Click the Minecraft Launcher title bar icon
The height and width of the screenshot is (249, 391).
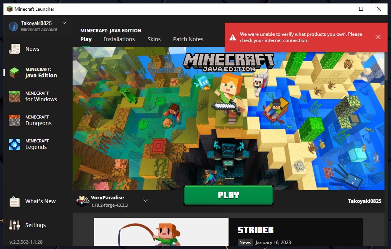10,9
